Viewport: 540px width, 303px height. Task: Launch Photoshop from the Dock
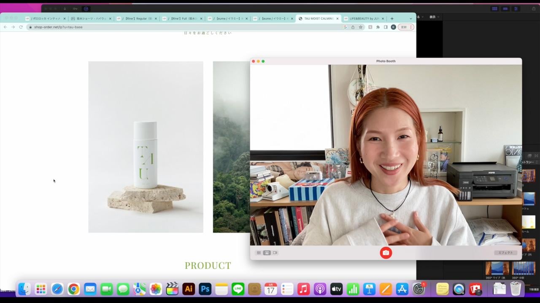coord(205,289)
